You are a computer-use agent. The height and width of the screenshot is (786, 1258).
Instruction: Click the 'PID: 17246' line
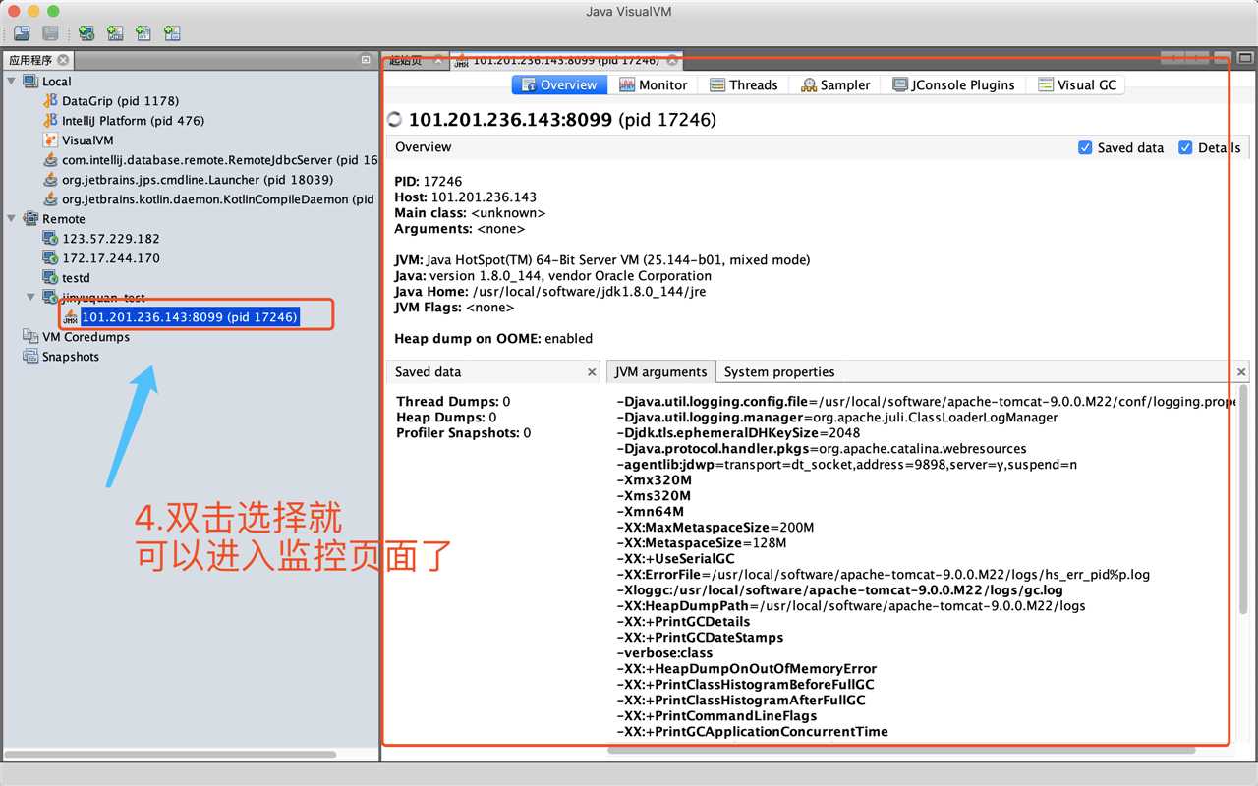pyautogui.click(x=429, y=182)
